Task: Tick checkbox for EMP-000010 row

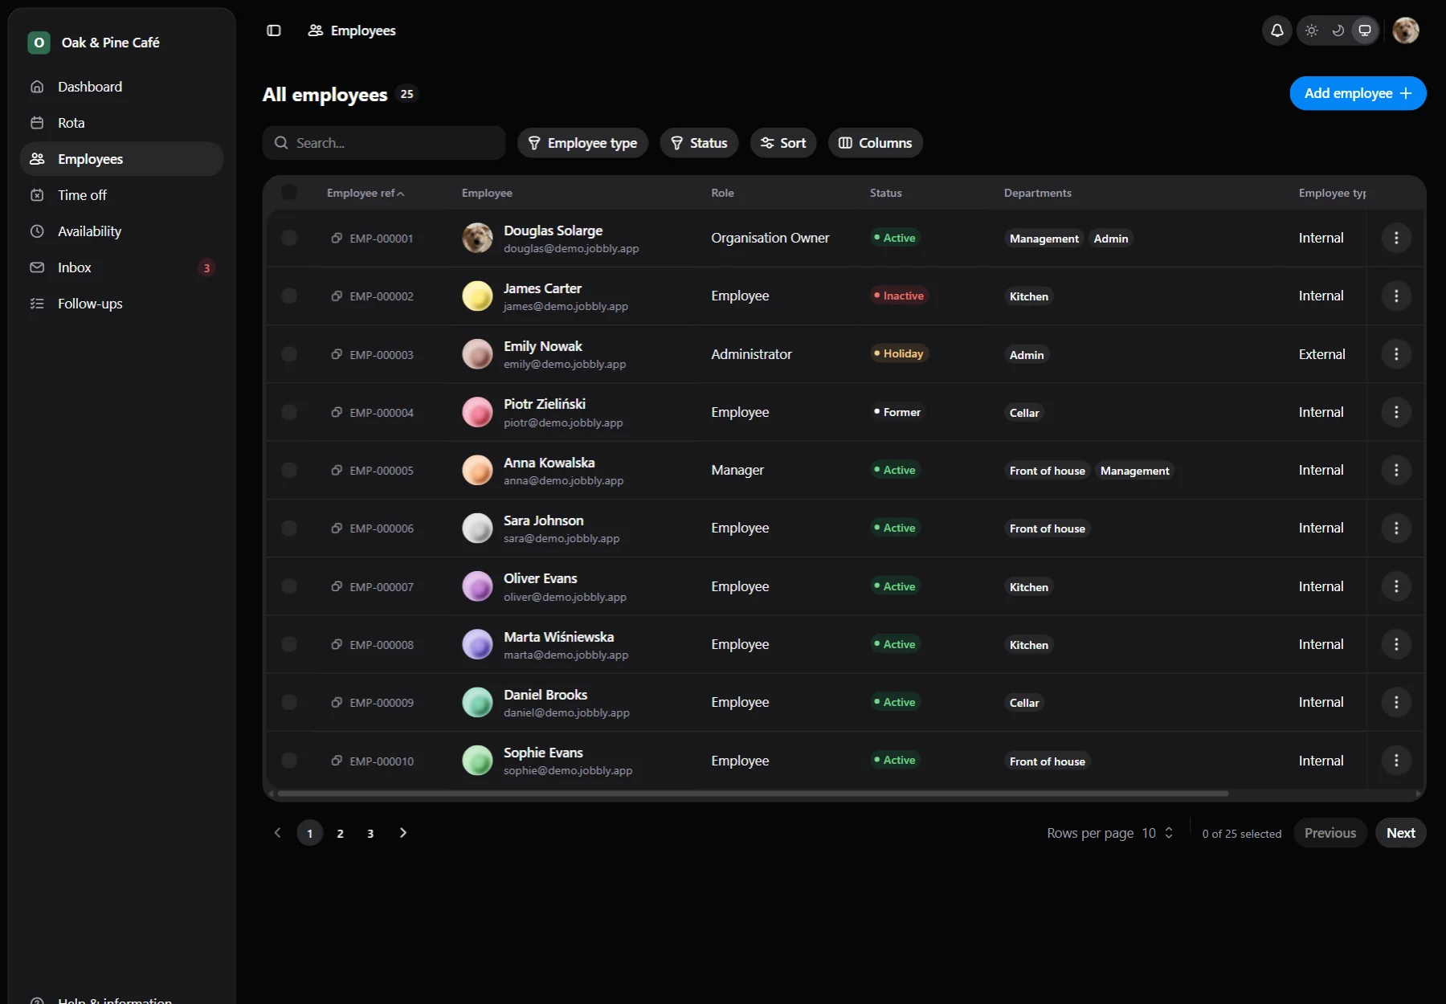Action: tap(289, 761)
